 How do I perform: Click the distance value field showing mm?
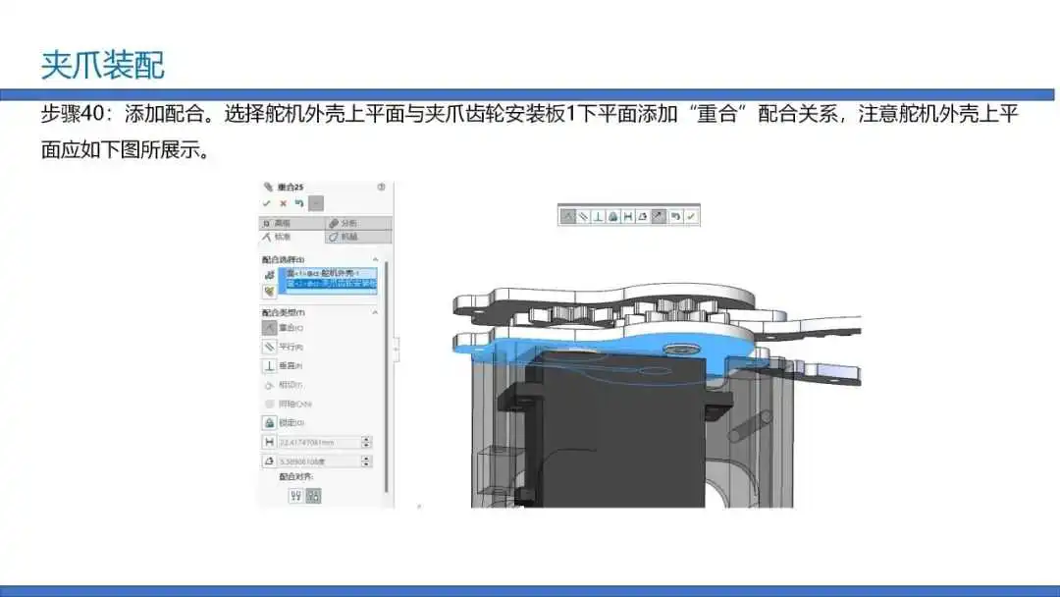coord(318,442)
